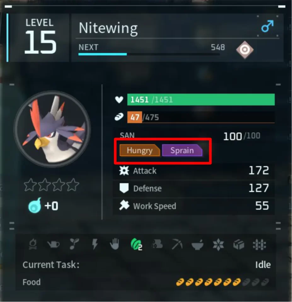Select the Transporting box icon

[239, 245]
